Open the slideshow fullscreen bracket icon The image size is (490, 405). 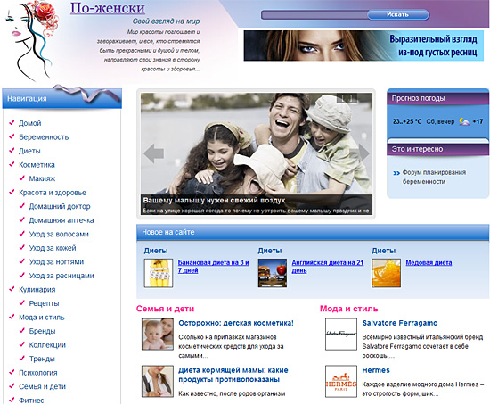click(347, 99)
